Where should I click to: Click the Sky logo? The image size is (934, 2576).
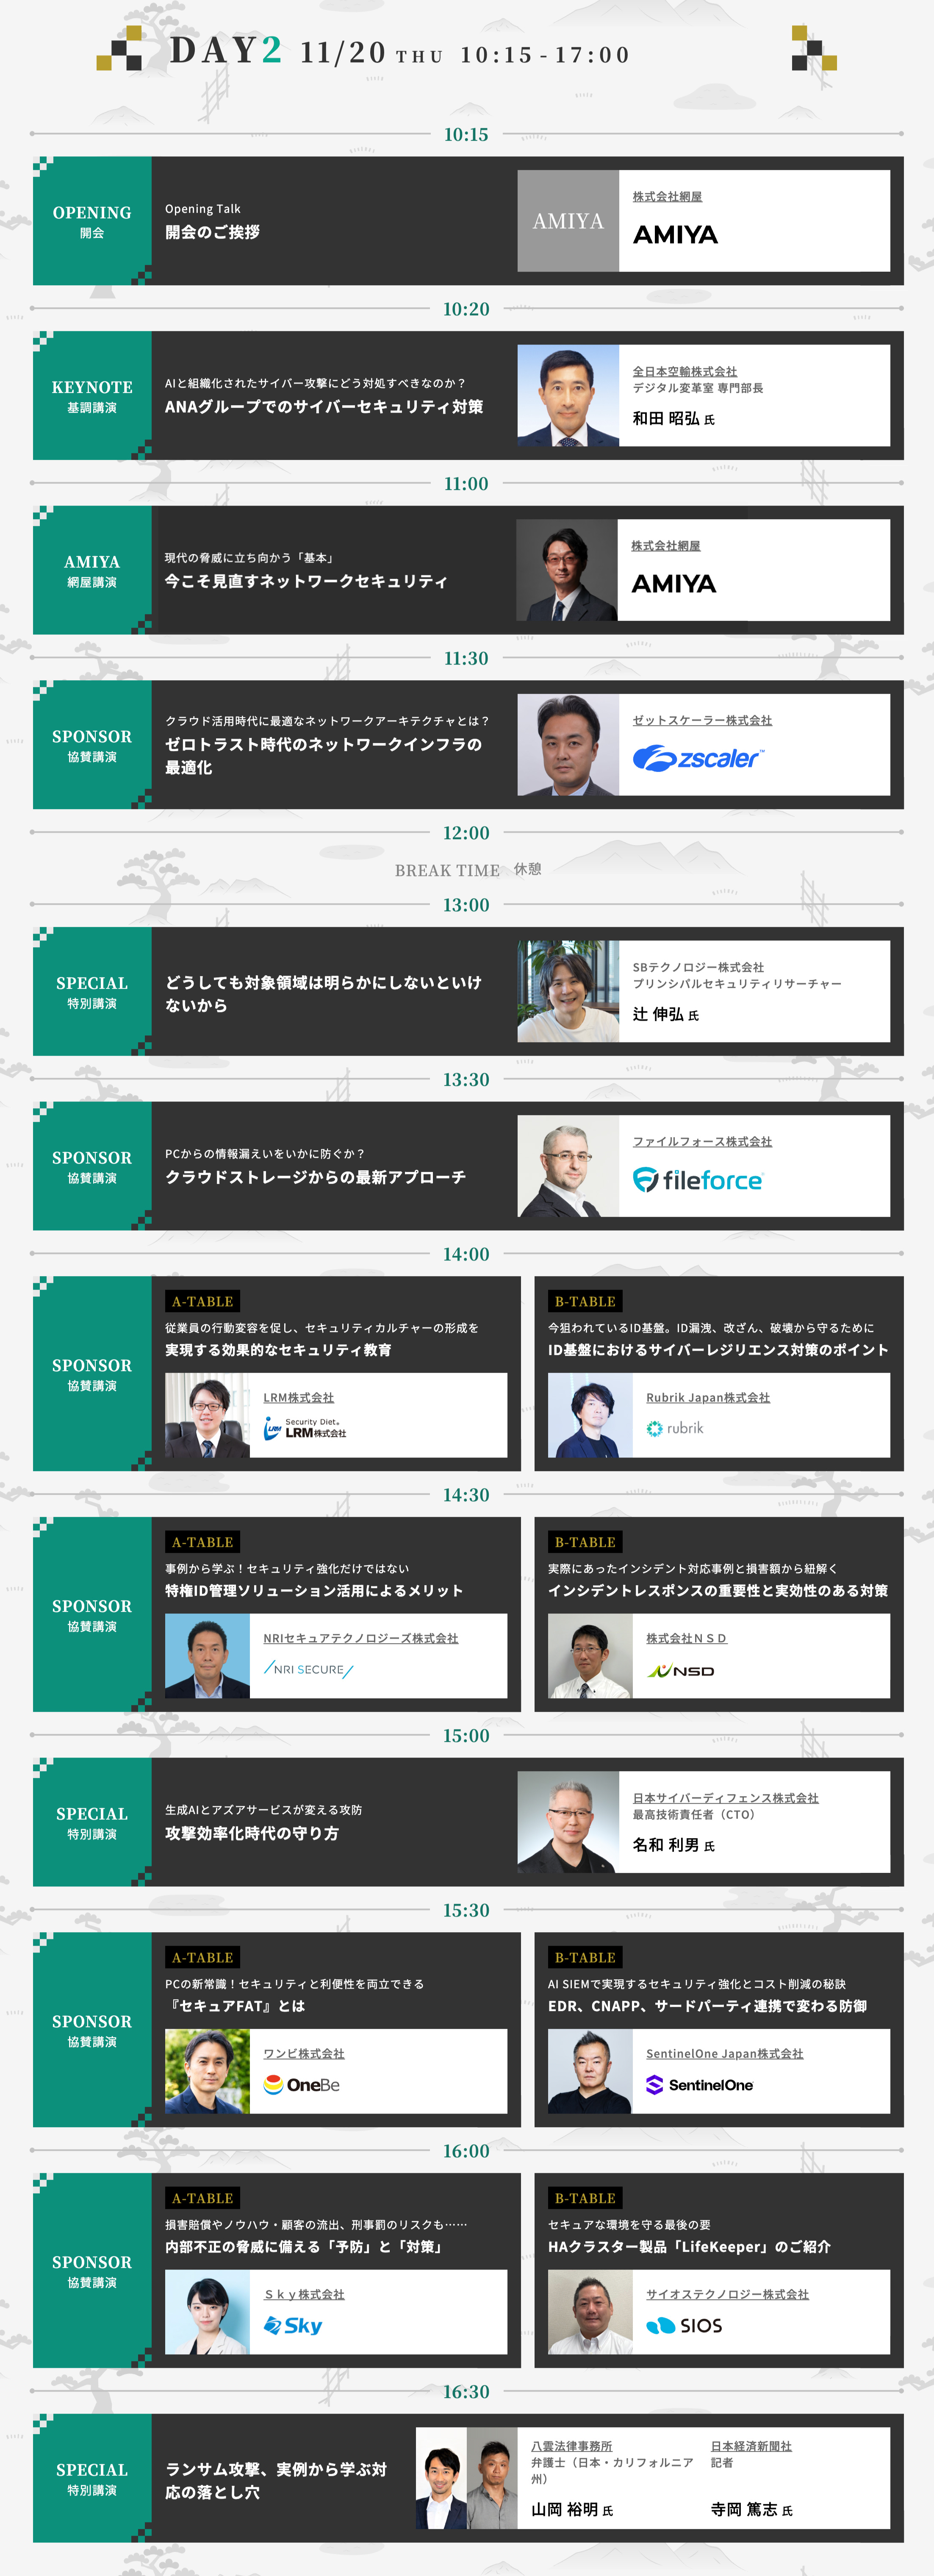point(293,2326)
